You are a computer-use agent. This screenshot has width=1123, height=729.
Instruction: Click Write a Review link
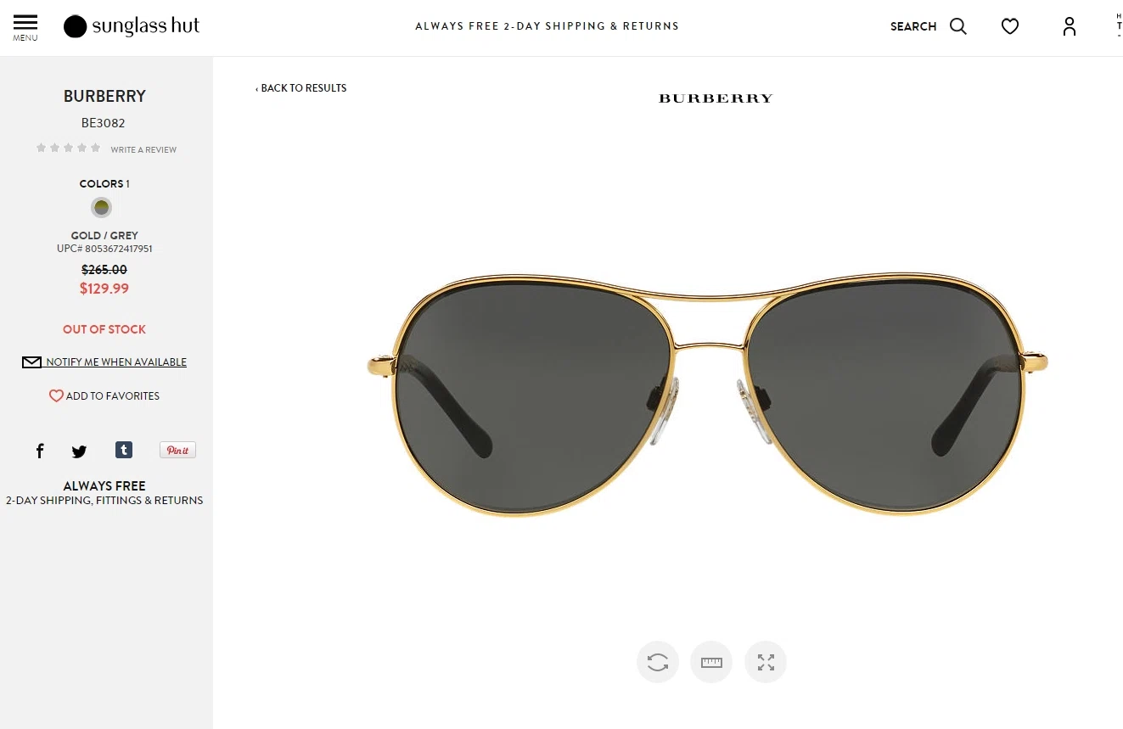tap(143, 149)
